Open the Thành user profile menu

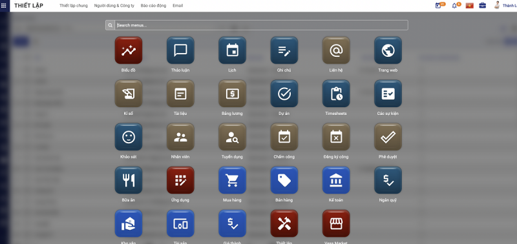505,6
